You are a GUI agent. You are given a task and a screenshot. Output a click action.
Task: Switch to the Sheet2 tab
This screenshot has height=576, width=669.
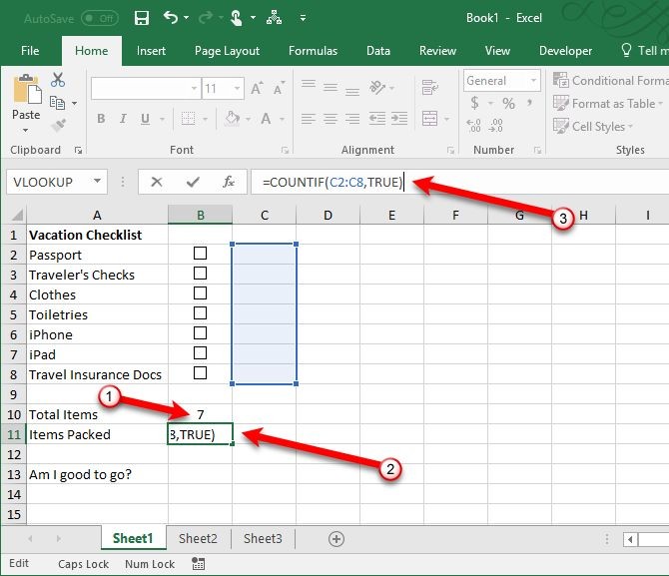coord(198,538)
